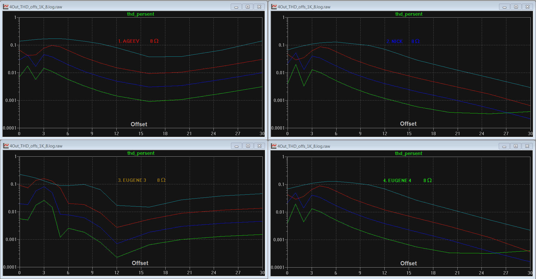Minimize the window showing the NICK plot
Viewport: 536px width, 279px height.
point(504,7)
